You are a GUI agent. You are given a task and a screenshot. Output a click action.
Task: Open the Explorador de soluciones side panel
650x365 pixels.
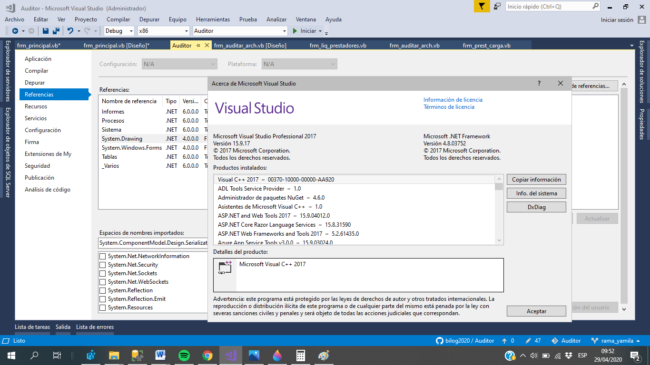pos(641,72)
